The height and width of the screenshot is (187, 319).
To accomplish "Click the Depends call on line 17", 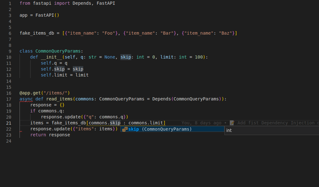I will tap(161, 99).
